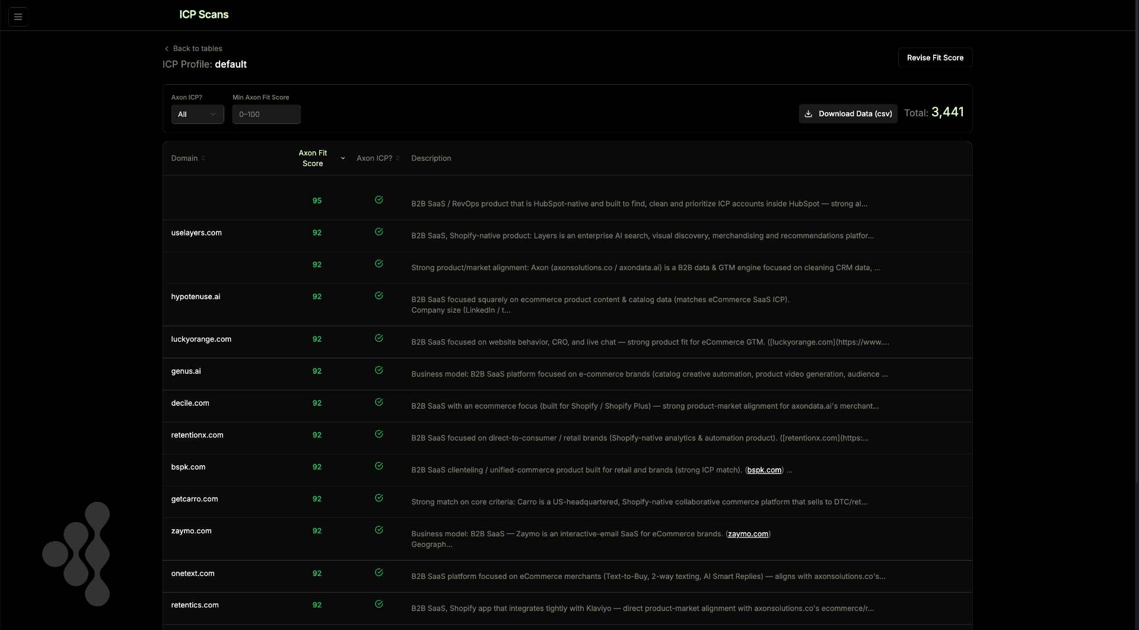Click ICP check icon in score 95 row
Screen dimensions: 1139x630
[379, 200]
